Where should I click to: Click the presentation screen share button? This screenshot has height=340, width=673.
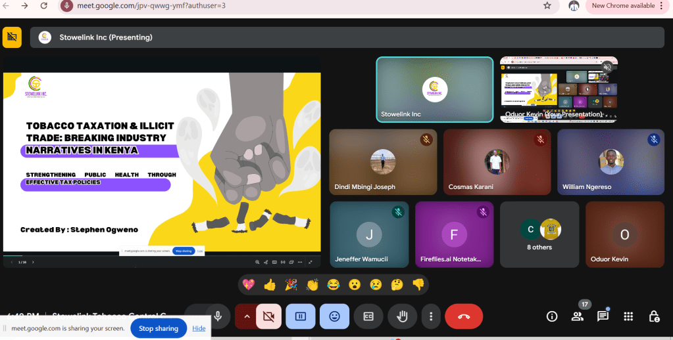[301, 316]
